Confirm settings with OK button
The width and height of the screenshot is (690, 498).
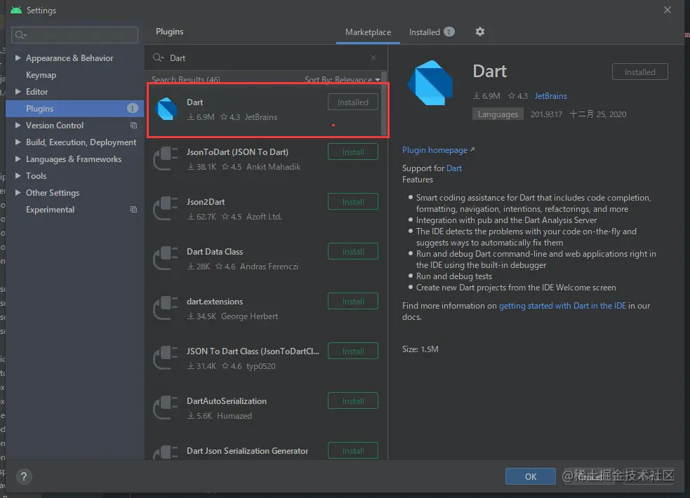pyautogui.click(x=530, y=476)
